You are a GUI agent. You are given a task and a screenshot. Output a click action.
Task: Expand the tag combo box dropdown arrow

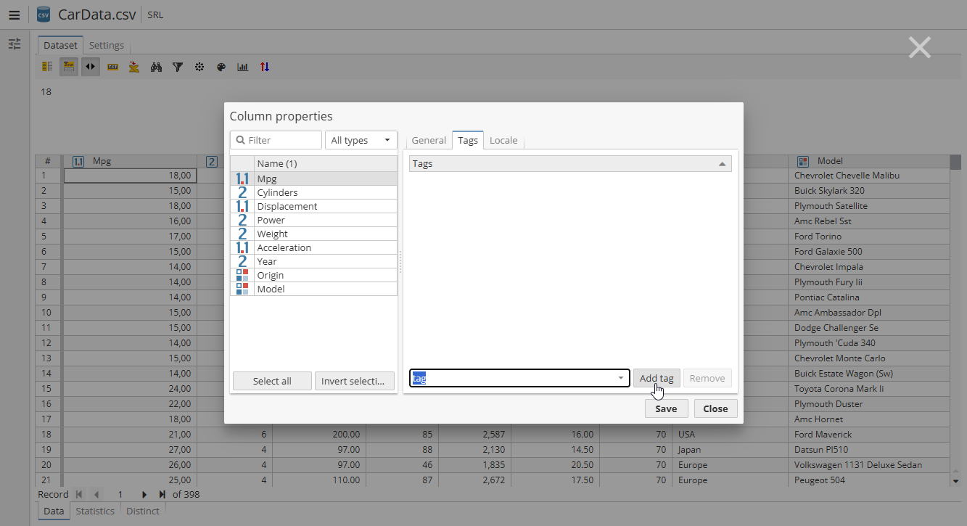pos(621,378)
